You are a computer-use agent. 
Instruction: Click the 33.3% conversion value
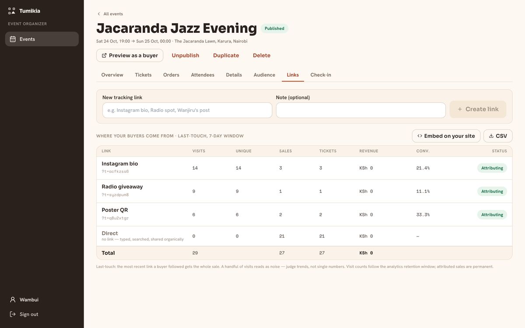click(423, 215)
